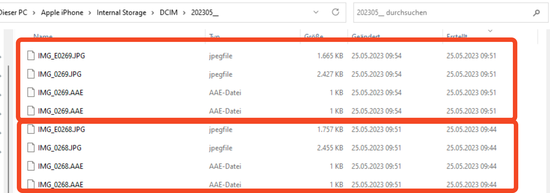Viewport: 550px width, 193px height.
Task: Expand the chevron after Internal Storage
Action: 153,13
